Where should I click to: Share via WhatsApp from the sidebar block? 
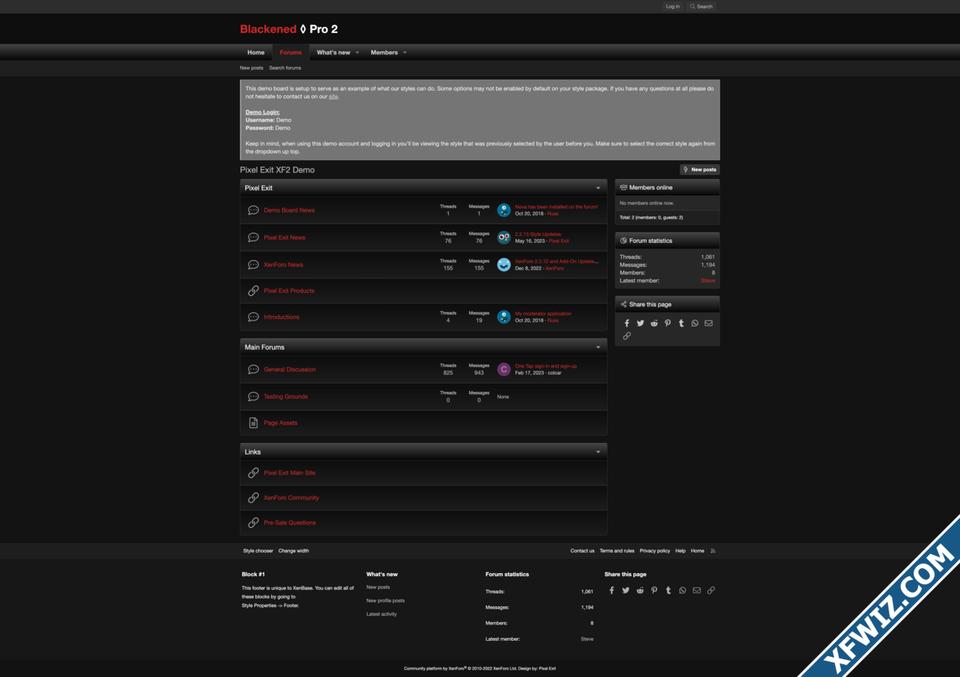coord(695,323)
